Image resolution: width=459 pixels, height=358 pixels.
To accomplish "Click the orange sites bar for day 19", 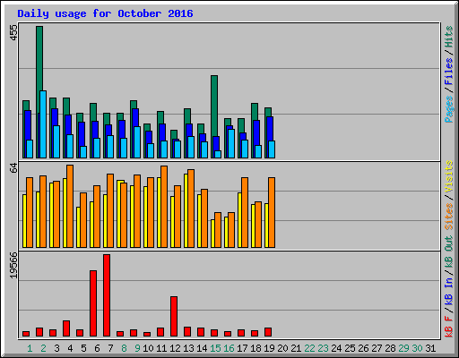I will coord(272,212).
